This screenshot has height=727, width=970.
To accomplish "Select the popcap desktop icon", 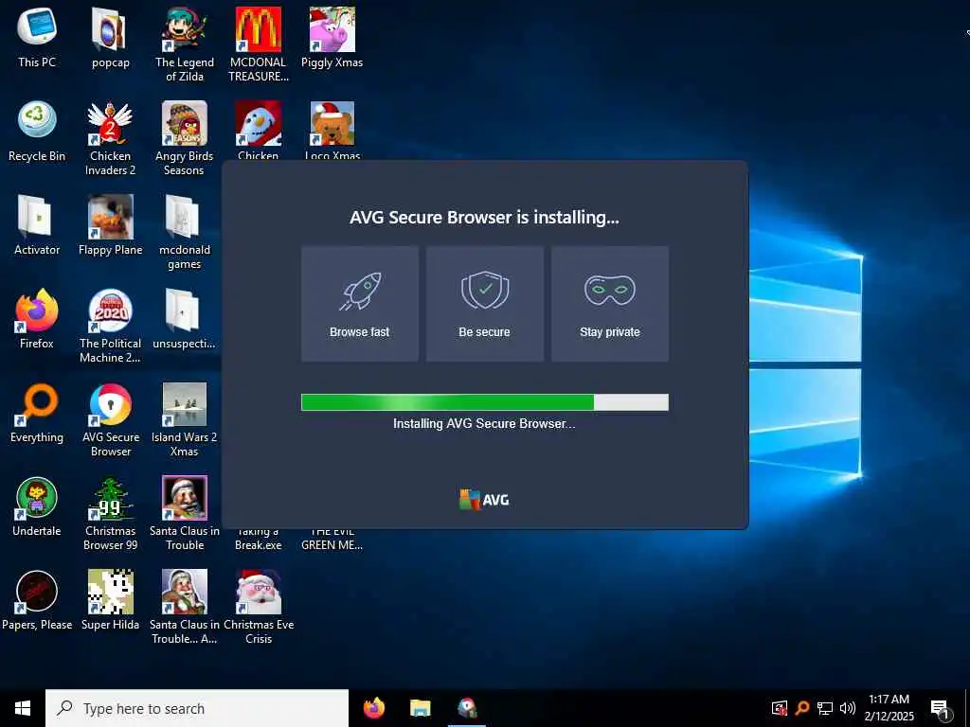I will click(x=110, y=37).
